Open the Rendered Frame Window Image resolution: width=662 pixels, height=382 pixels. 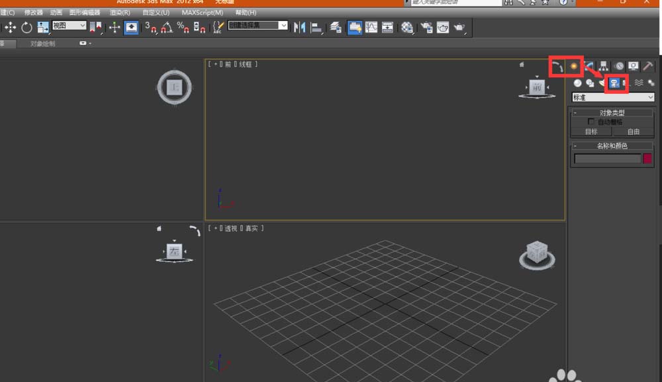pos(443,28)
